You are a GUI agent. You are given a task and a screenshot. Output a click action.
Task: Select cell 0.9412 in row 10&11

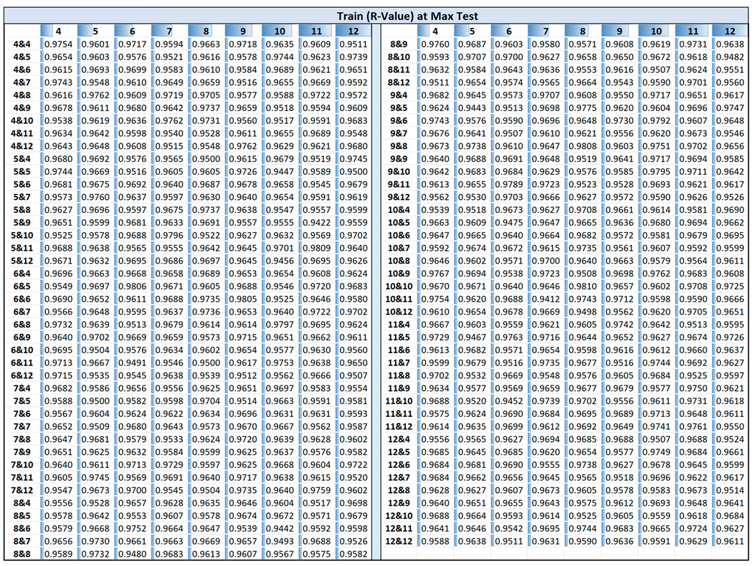pyautogui.click(x=546, y=299)
